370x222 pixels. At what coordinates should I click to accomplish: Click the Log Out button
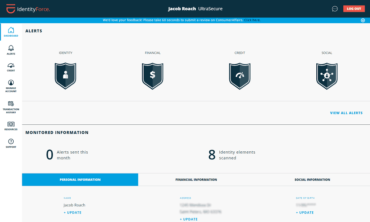[354, 9]
